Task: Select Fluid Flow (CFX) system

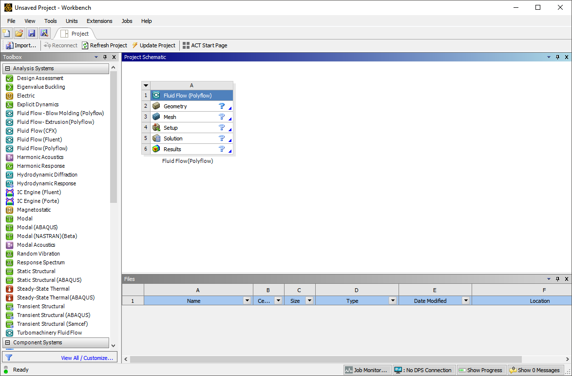Action: point(37,131)
